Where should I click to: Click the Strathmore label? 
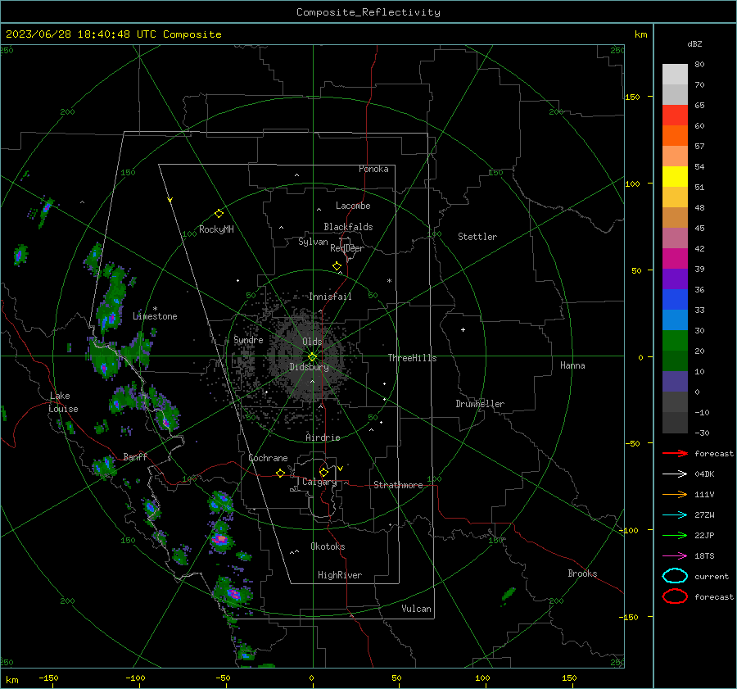click(x=398, y=485)
